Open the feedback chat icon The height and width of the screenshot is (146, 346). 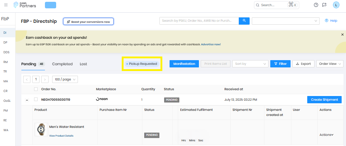[324, 5]
